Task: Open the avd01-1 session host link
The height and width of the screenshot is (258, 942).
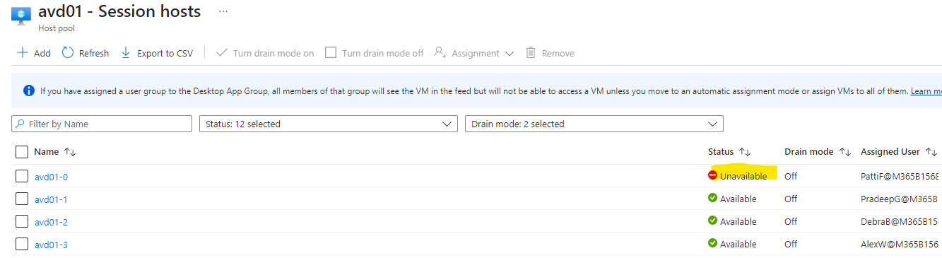Action: click(51, 199)
